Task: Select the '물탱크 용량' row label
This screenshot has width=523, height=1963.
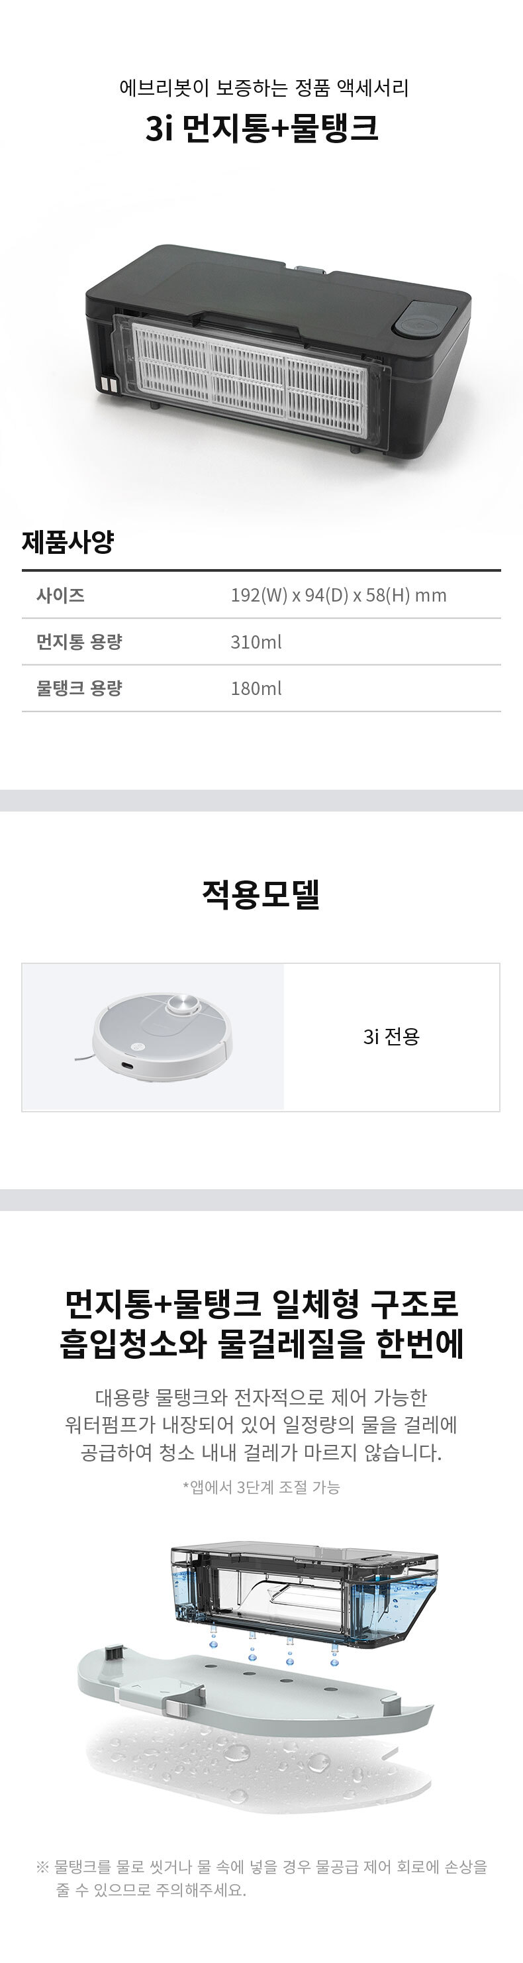Action: point(79,688)
